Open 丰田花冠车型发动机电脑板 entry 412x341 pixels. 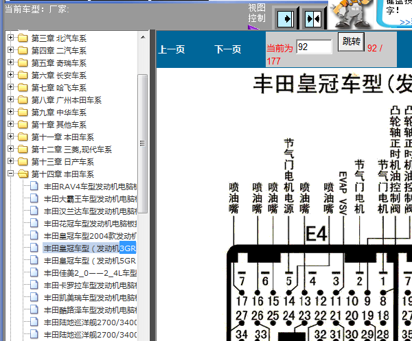90,224
